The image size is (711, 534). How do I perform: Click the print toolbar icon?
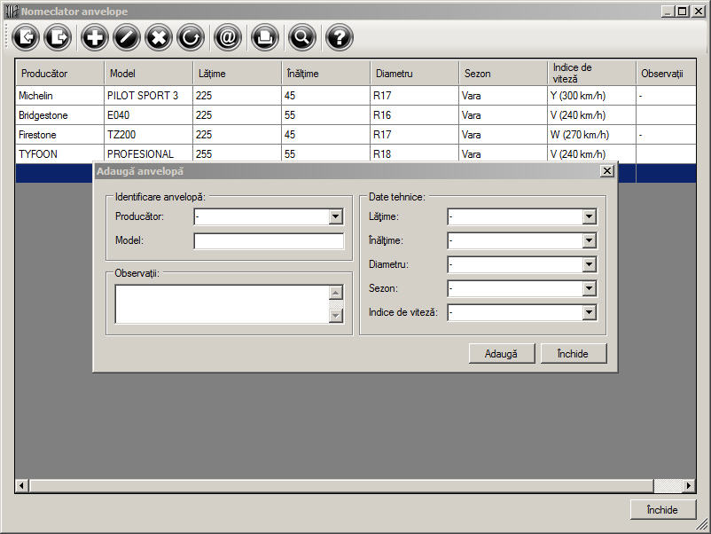point(265,37)
